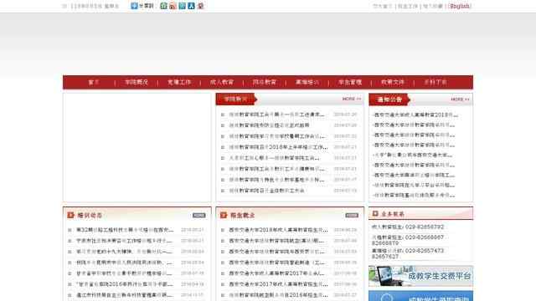Open 西安交通大学2018年成人高等教育招生 item
The height and width of the screenshot is (301, 536).
tap(278, 230)
